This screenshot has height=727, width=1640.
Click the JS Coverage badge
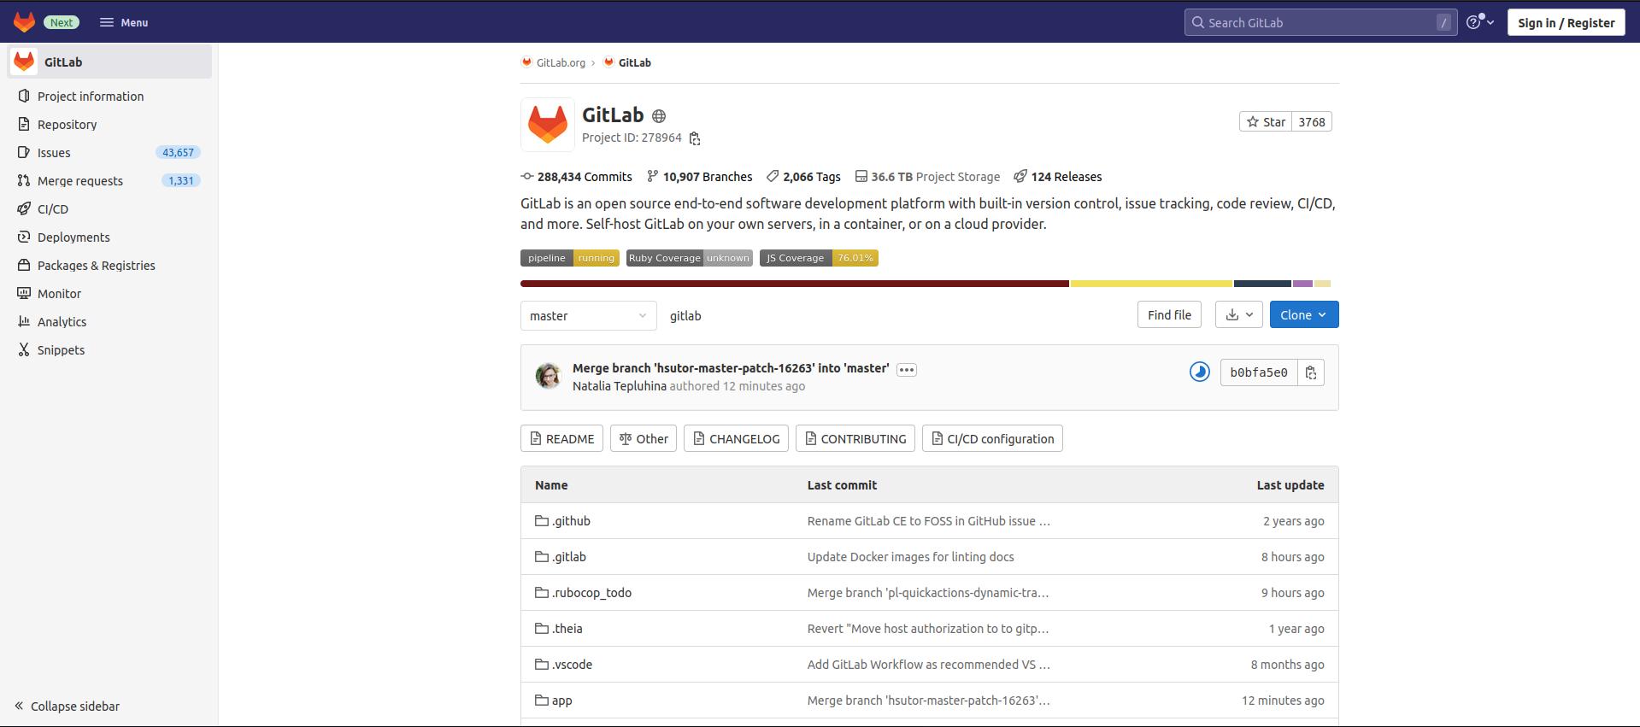pos(819,258)
